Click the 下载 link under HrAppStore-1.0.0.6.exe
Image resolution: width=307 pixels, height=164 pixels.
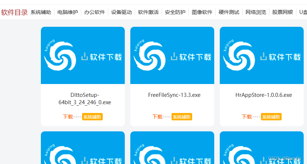point(247,117)
